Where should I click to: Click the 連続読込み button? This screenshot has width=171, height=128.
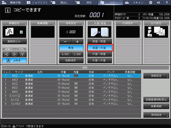tap(15, 41)
